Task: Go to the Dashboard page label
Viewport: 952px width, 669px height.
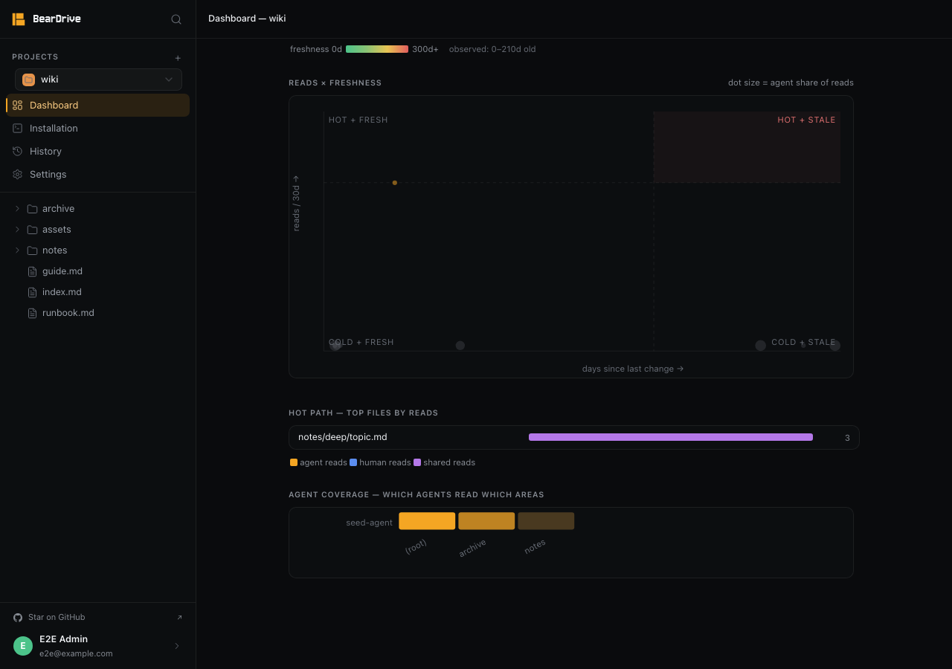Action: pyautogui.click(x=54, y=106)
